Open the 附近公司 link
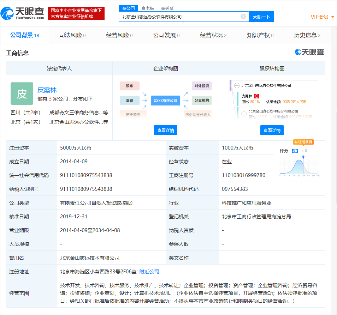Viewport: 337px width, 315px height. (149, 272)
